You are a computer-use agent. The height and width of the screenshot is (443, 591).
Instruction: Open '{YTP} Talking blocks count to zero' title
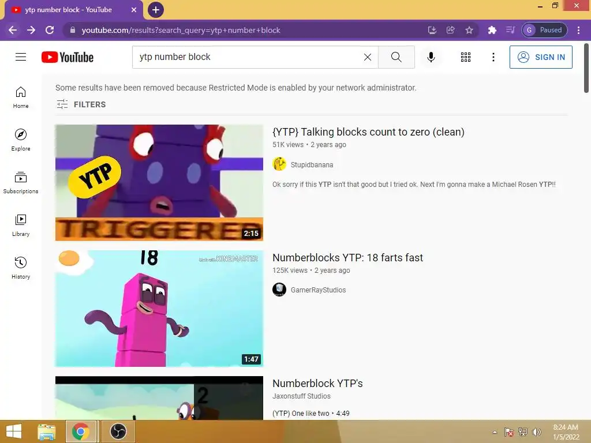point(368,132)
